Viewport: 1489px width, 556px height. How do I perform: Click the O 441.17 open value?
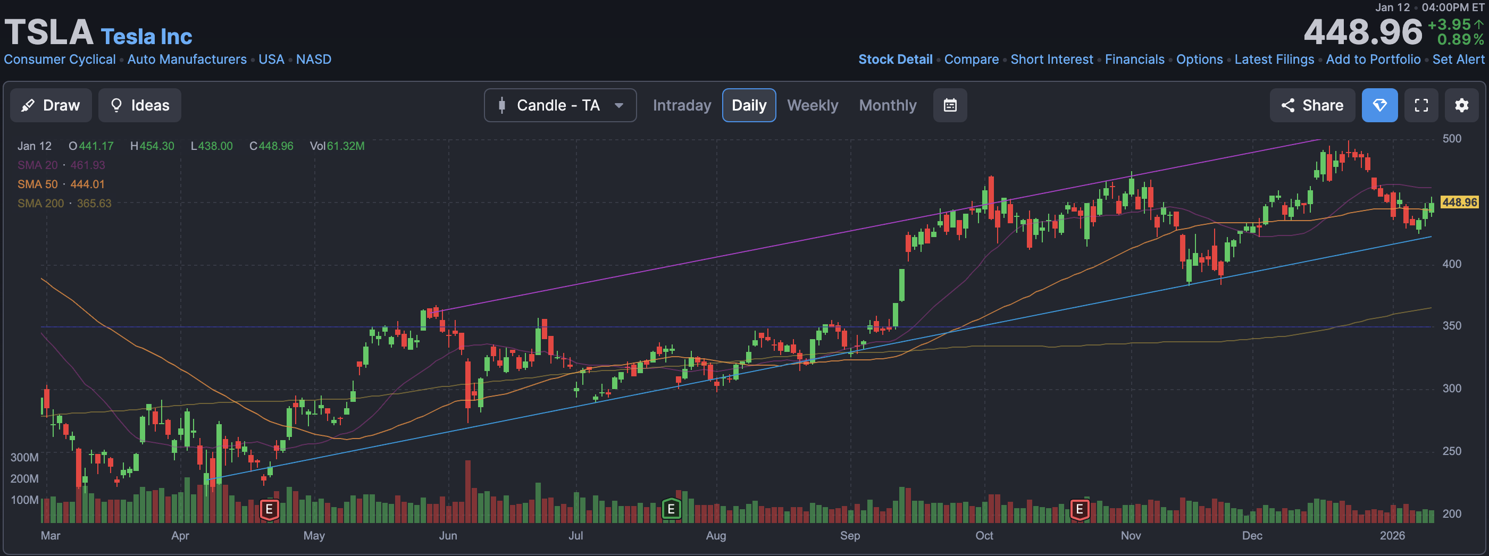(x=91, y=146)
